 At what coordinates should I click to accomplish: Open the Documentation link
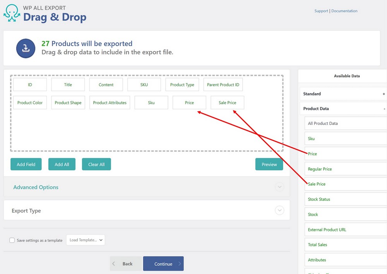[x=344, y=11]
